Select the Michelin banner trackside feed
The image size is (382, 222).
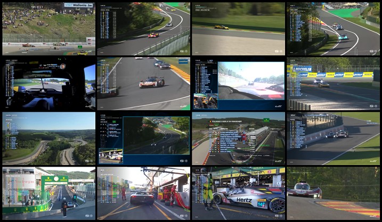coord(333,84)
